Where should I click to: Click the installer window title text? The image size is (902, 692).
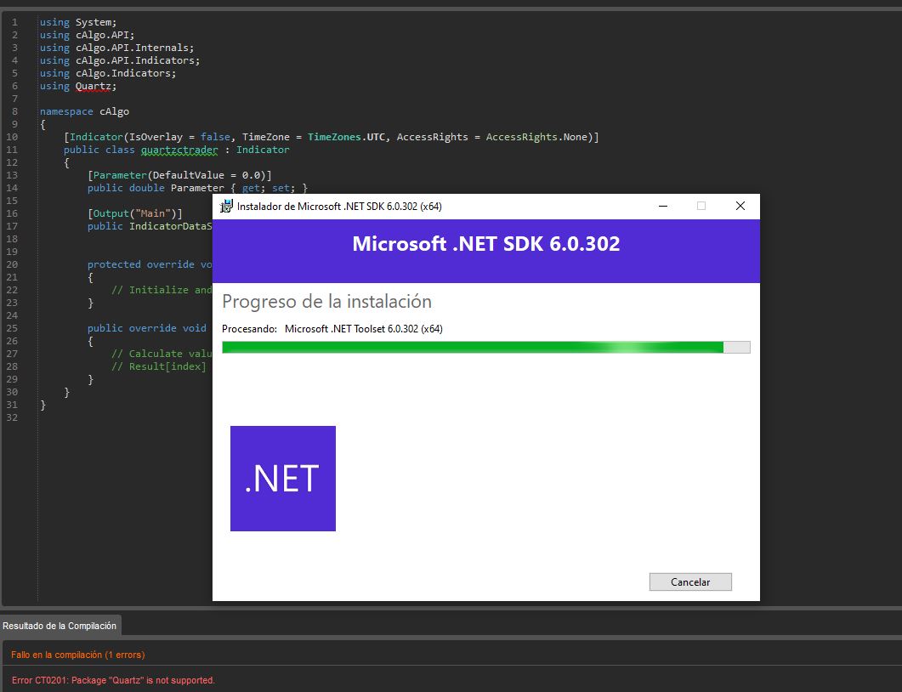click(339, 207)
